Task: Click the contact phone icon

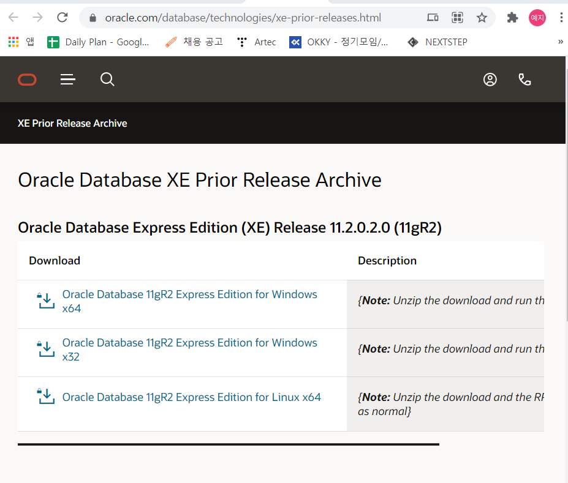Action: [524, 80]
